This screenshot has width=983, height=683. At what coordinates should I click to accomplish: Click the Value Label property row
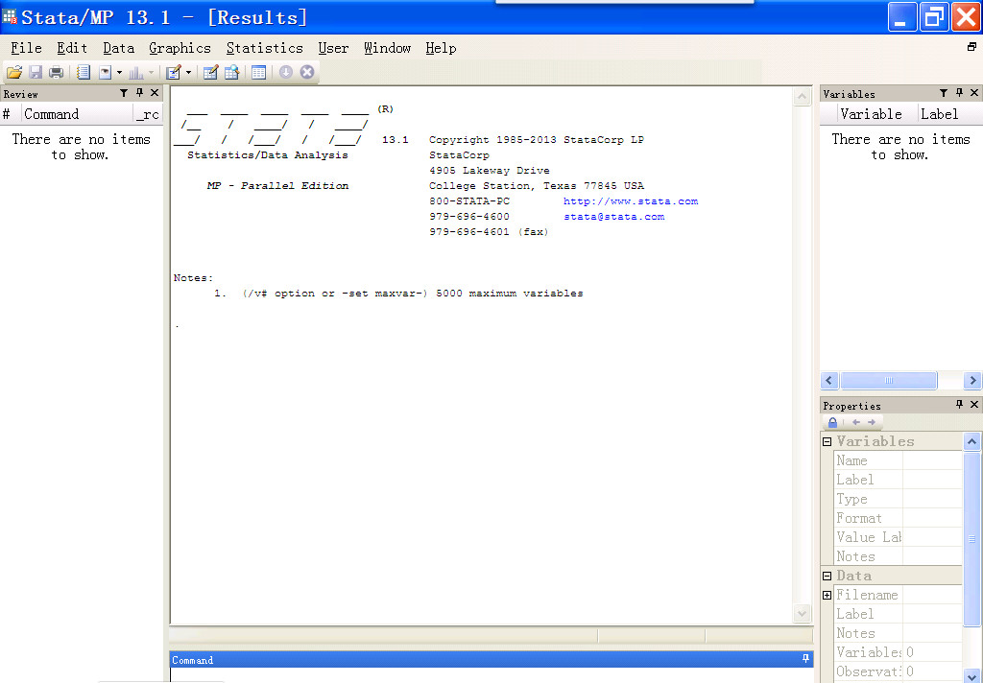(898, 537)
